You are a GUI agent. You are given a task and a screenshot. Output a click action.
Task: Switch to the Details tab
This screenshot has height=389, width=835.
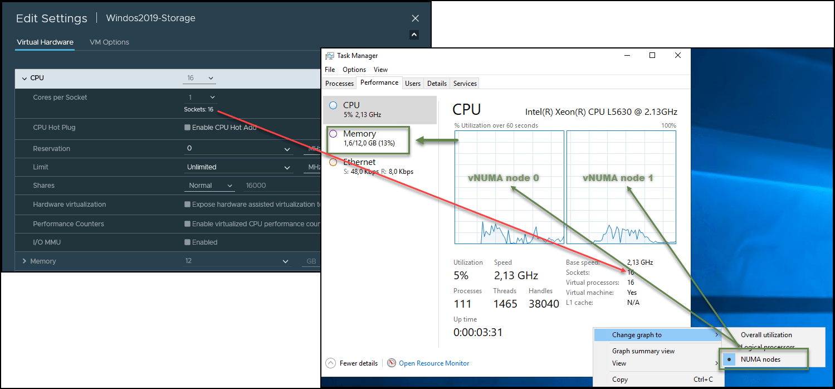tap(437, 84)
